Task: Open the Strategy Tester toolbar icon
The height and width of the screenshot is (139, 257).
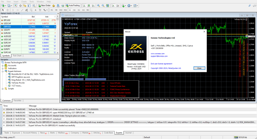Action: click(34, 6)
